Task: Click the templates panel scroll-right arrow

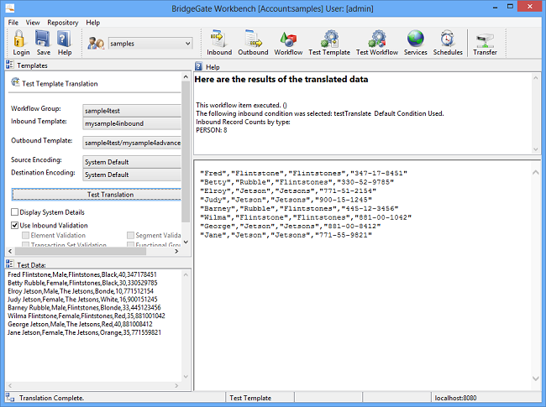Action: click(176, 251)
